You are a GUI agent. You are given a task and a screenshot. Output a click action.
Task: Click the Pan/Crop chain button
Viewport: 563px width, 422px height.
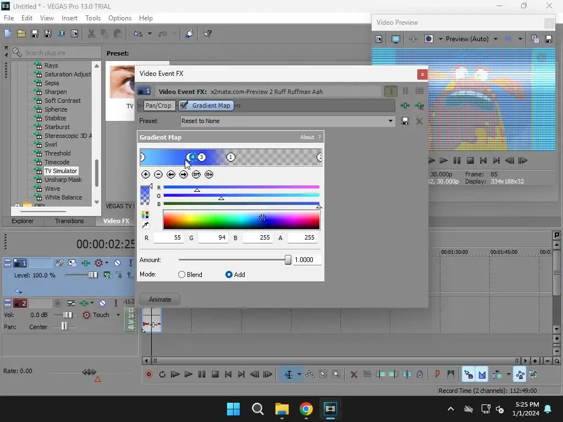tap(158, 105)
